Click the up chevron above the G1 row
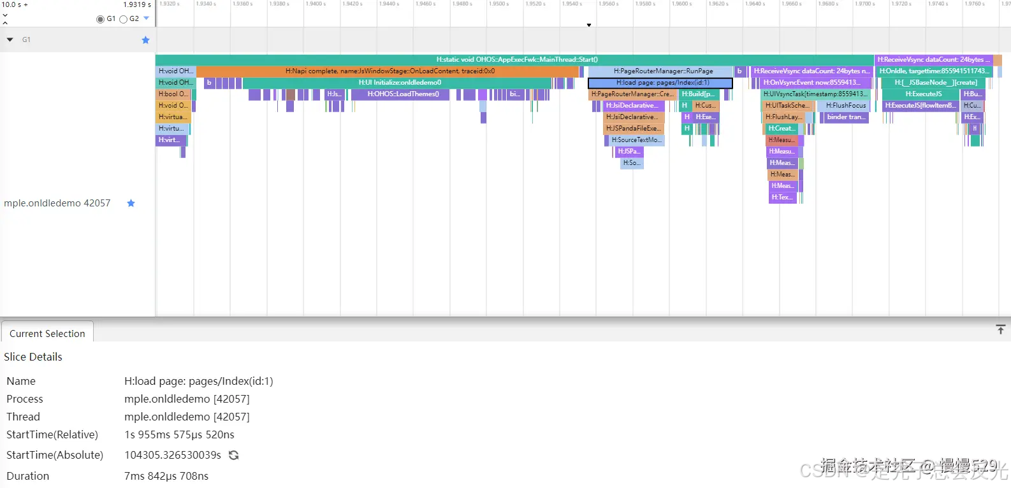This screenshot has height=488, width=1011. click(x=5, y=23)
